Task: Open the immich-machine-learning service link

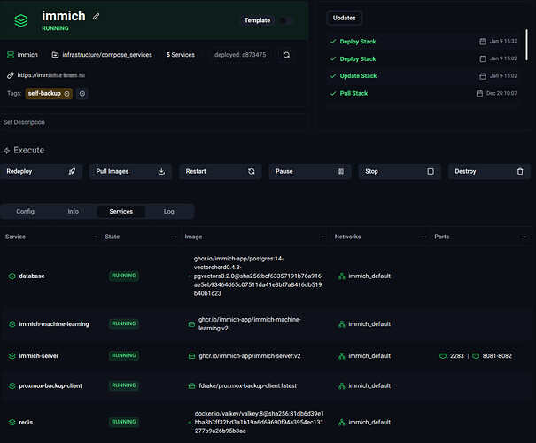Action: tap(55, 324)
